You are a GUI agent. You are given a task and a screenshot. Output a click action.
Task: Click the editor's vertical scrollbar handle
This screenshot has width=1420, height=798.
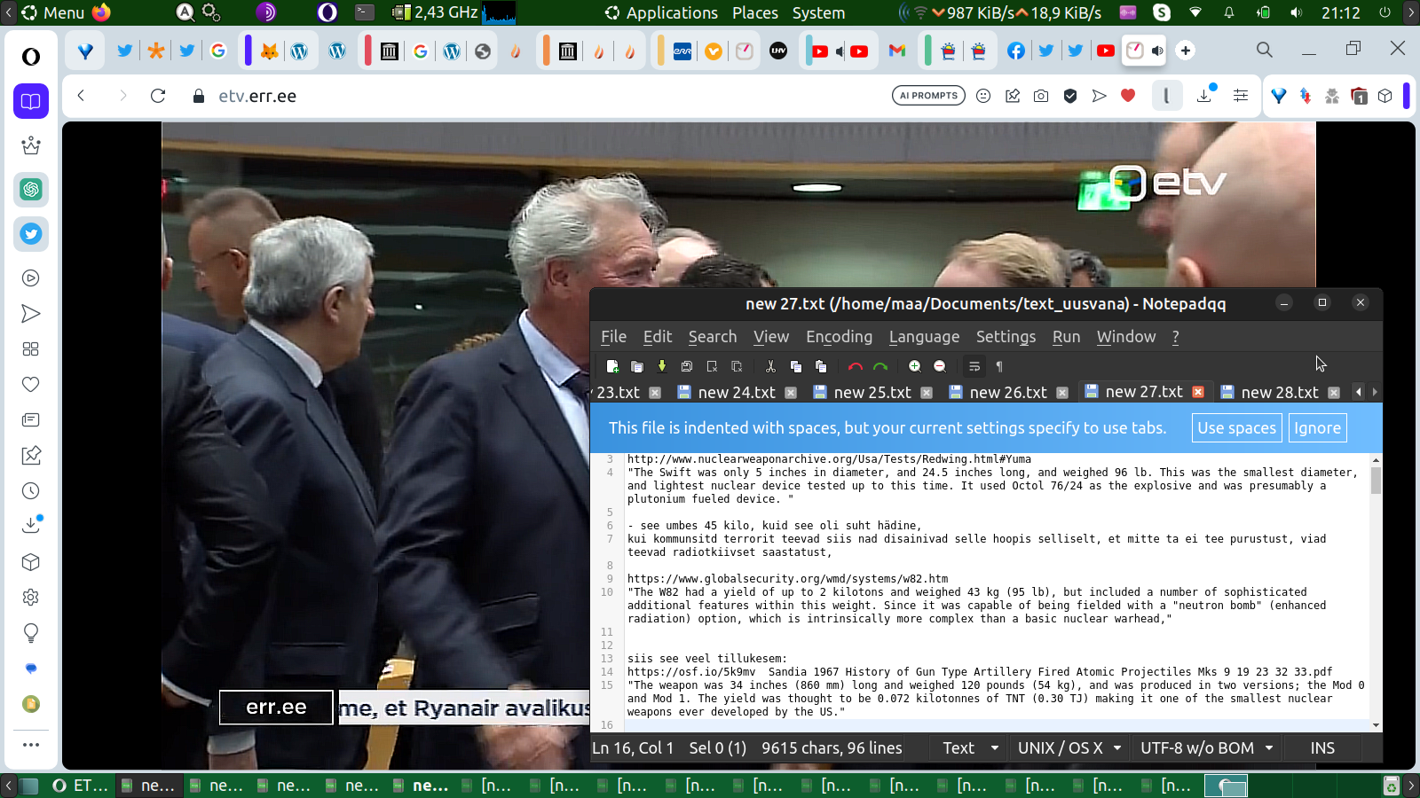pos(1376,481)
